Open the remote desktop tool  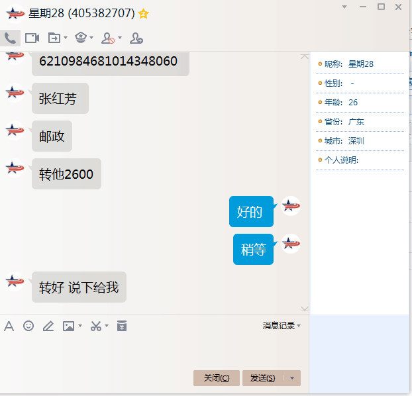tap(80, 38)
